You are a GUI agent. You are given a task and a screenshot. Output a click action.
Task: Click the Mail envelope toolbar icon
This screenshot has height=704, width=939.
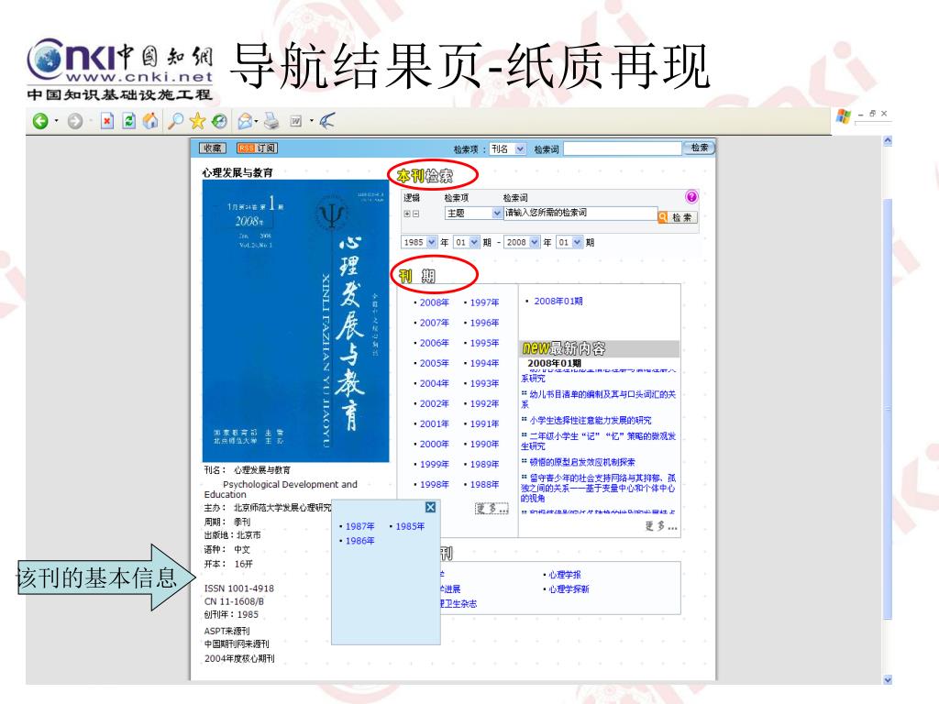(x=244, y=122)
